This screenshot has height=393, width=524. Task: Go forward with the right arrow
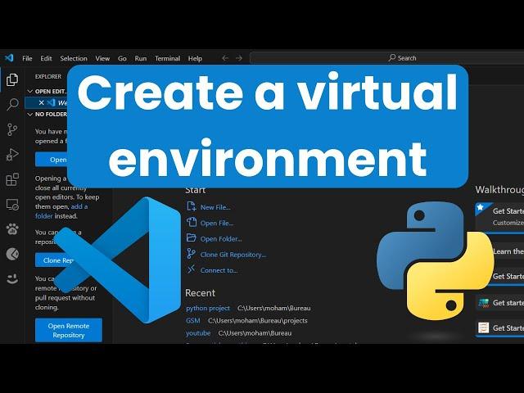click(x=239, y=58)
